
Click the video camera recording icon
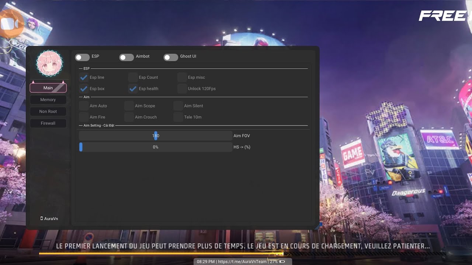pyautogui.click(x=10, y=24)
